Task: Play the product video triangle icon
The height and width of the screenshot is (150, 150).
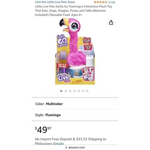Action: point(87,91)
